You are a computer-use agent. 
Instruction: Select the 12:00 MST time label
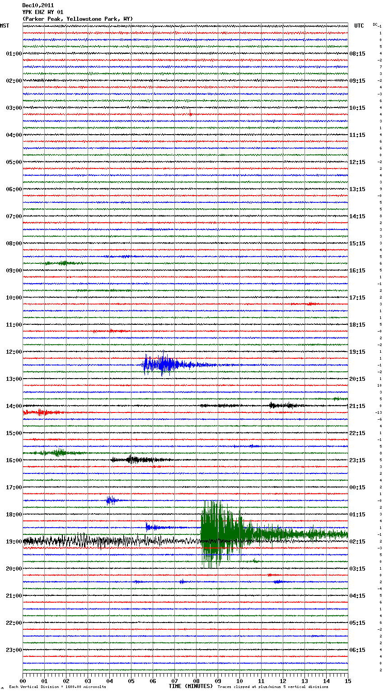14,352
